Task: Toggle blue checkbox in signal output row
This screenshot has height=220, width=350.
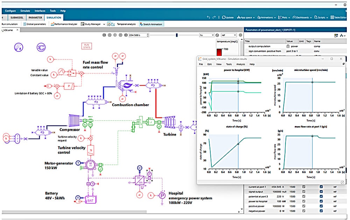Action: click(321, 192)
